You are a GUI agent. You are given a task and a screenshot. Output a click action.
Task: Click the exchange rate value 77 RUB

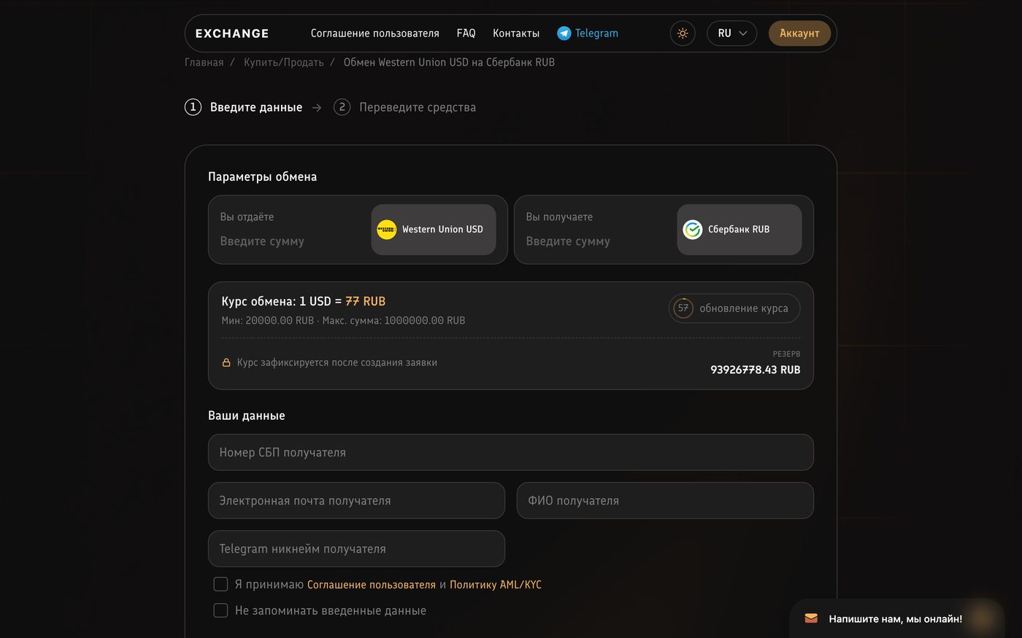(365, 301)
